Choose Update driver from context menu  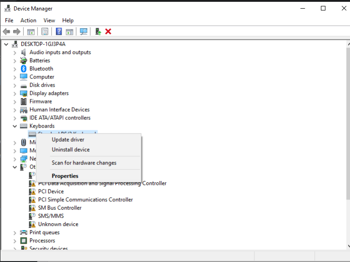(68, 140)
